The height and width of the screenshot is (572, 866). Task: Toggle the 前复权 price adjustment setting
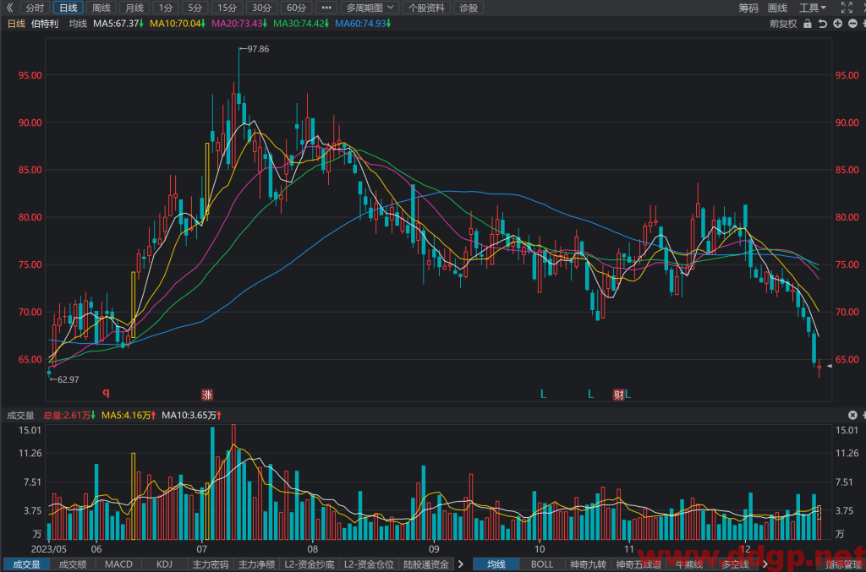pos(783,24)
